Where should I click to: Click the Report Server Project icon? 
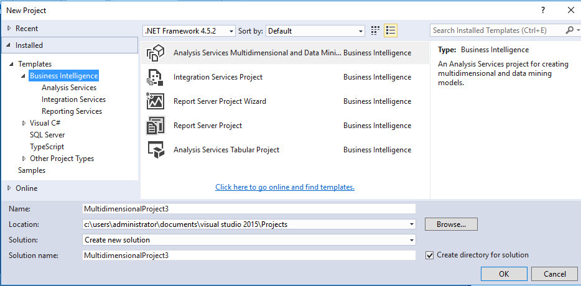coord(155,126)
